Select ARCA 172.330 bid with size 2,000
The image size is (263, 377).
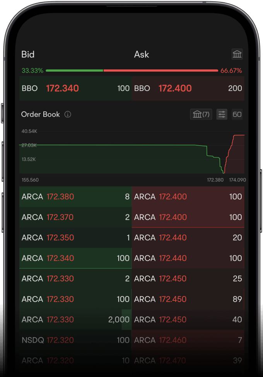click(75, 320)
